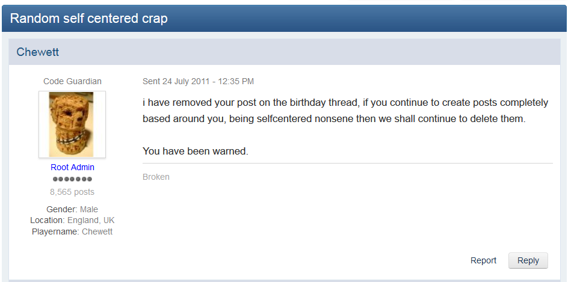
Task: Click the Playername Chewett field
Action: click(x=72, y=231)
